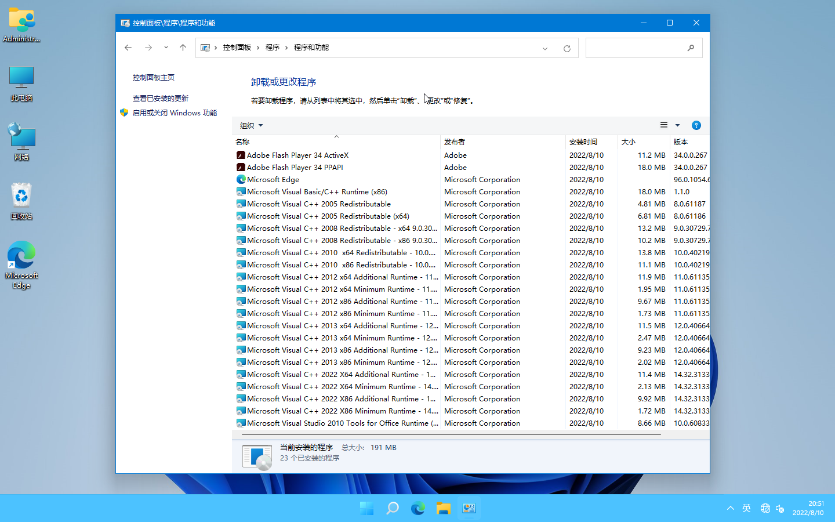Image resolution: width=835 pixels, height=522 pixels.
Task: Click the blue Help icon
Action: click(x=696, y=126)
